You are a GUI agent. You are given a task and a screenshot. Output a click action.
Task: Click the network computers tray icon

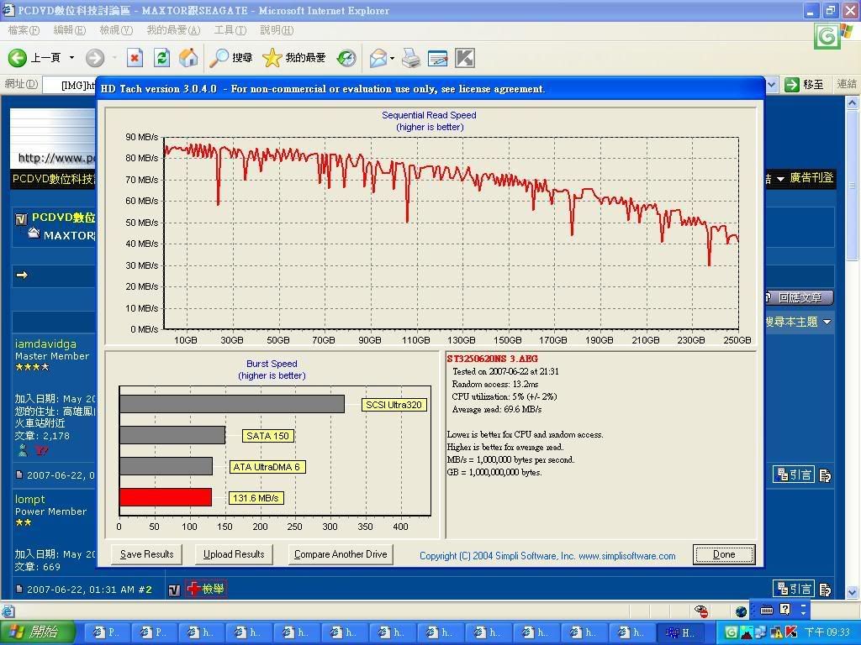coord(761,632)
